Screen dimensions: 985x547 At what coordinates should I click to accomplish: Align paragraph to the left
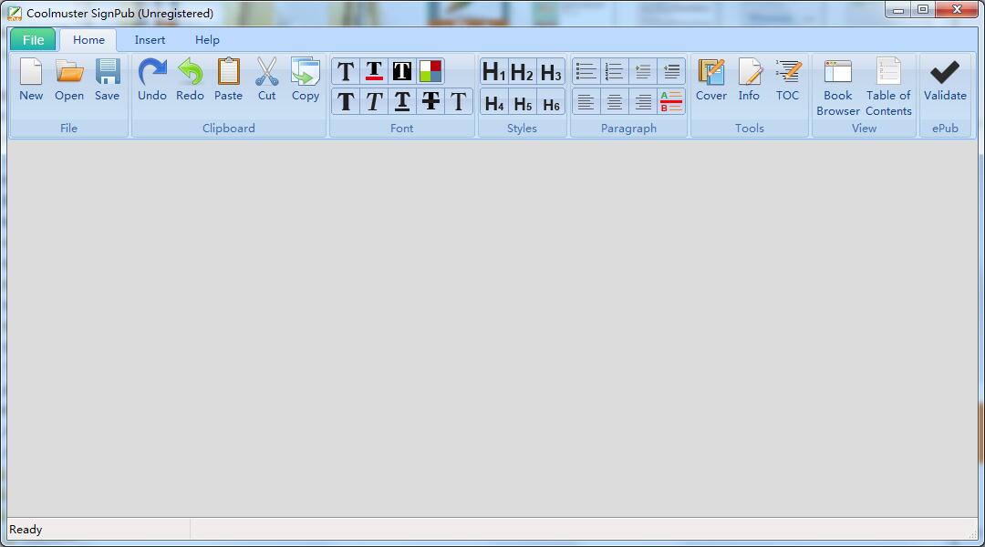(x=586, y=101)
